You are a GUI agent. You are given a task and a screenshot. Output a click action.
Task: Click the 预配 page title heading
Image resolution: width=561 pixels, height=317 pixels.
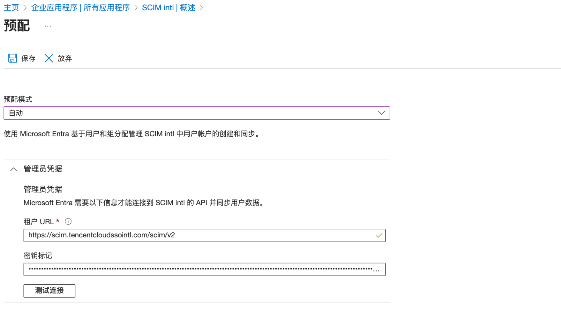pos(17,26)
